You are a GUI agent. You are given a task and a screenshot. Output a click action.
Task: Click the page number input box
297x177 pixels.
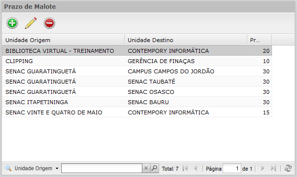(x=232, y=168)
